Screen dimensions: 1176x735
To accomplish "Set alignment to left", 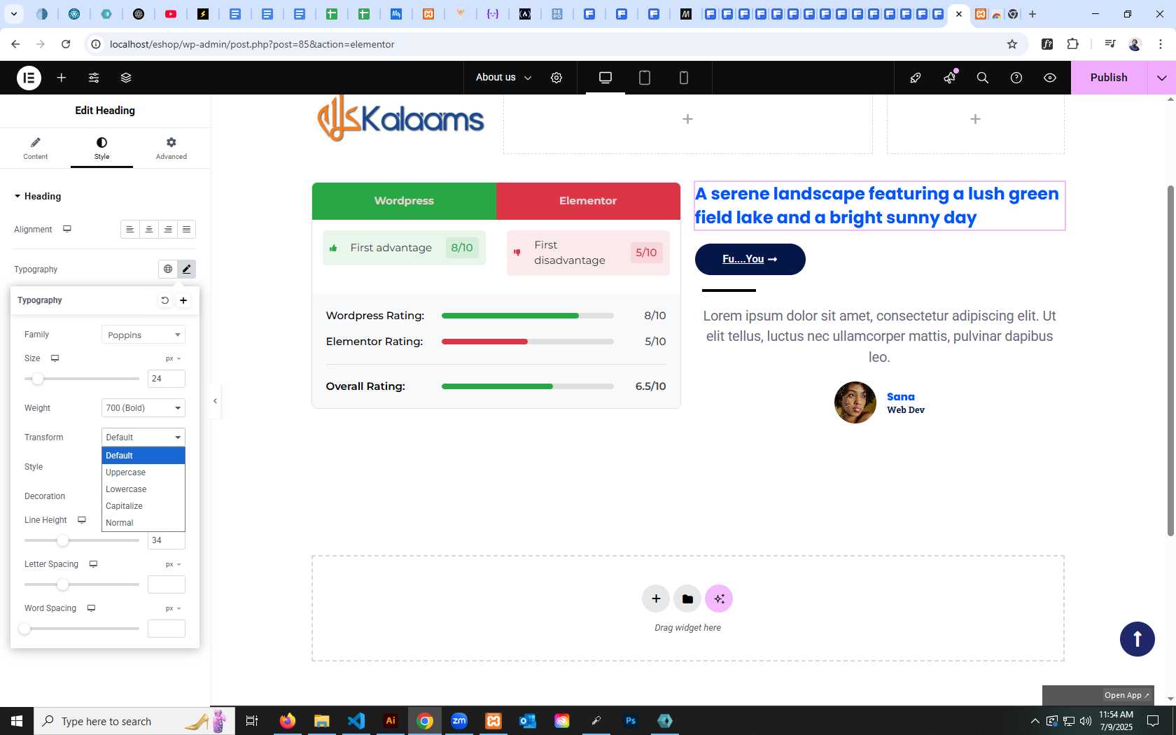I will 130,230.
